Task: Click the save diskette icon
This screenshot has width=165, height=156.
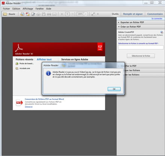Action: 43,14
